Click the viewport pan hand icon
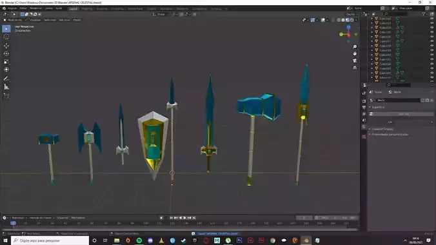 coord(355,54)
